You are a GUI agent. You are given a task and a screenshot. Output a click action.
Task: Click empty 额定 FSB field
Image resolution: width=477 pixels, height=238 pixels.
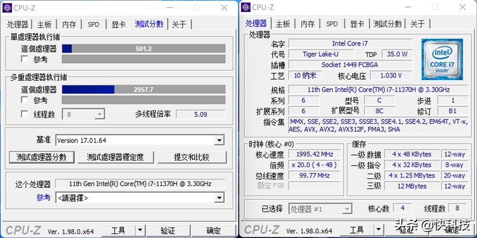point(315,186)
